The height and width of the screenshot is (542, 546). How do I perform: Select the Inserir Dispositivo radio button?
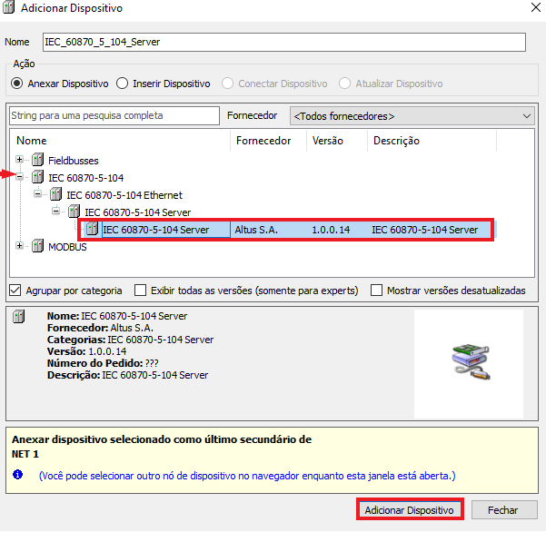123,84
